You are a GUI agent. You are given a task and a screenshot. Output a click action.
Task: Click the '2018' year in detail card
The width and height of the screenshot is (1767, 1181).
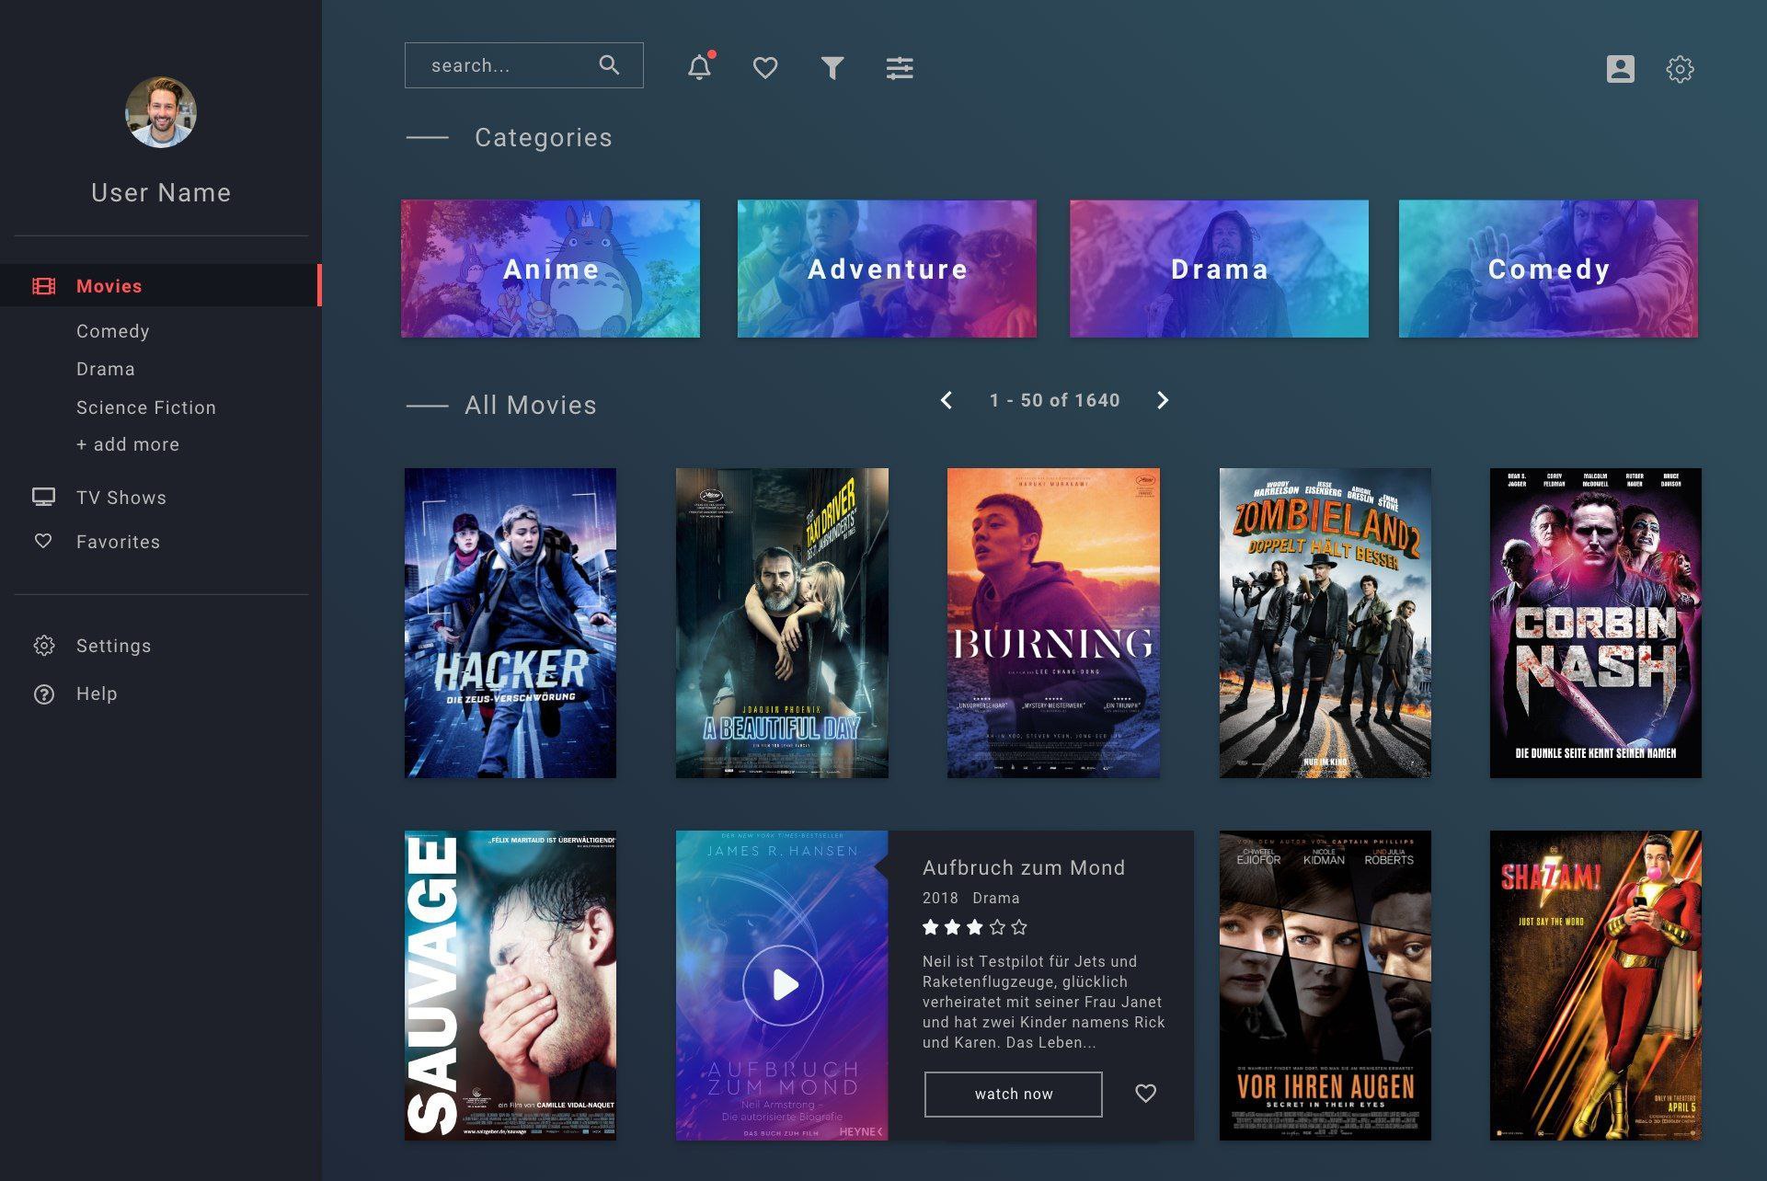point(940,898)
